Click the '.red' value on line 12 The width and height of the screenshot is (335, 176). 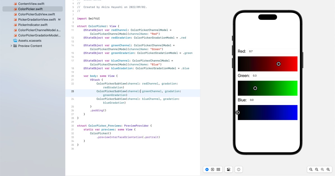(x=183, y=38)
